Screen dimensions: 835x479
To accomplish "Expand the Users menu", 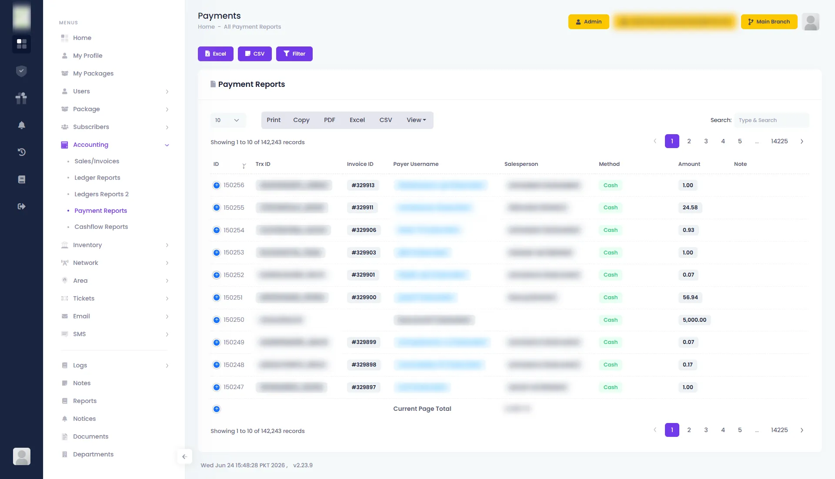I will tap(114, 92).
